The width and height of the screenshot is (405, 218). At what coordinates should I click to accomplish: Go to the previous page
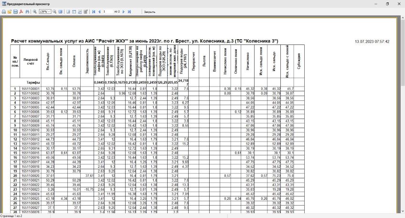(x=99, y=11)
